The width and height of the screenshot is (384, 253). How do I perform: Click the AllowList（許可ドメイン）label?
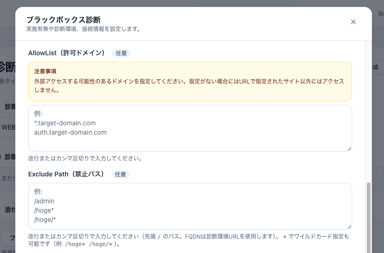coord(67,53)
